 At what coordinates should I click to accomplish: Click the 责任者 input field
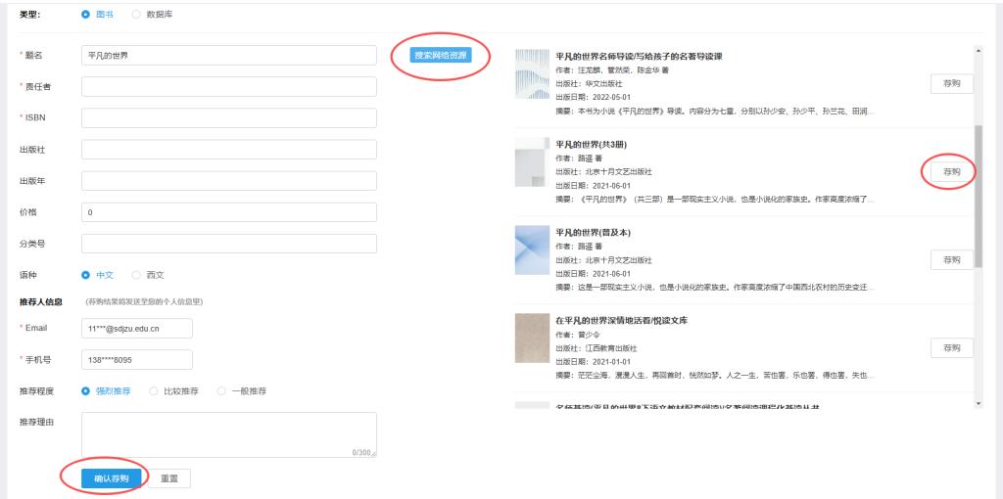[229, 87]
